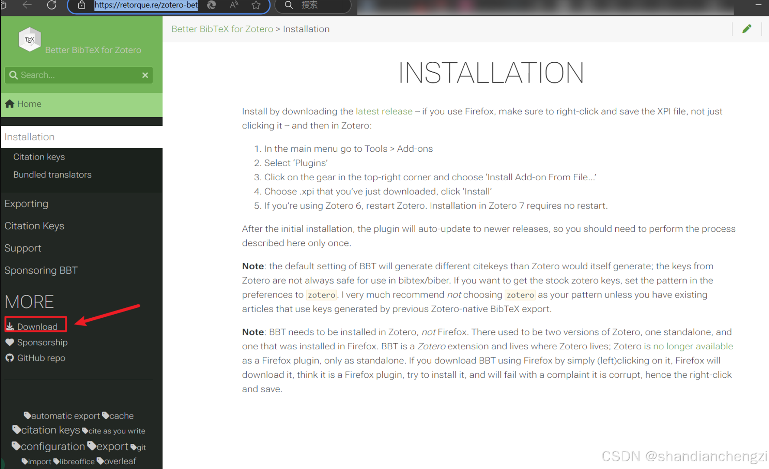Open the Citation Keys section
Image resolution: width=769 pixels, height=469 pixels.
[x=34, y=226]
